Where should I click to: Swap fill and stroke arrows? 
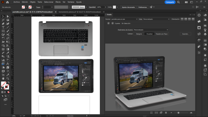click(8, 82)
